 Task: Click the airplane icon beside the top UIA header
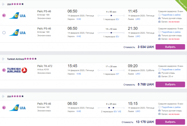tap(3, 4)
